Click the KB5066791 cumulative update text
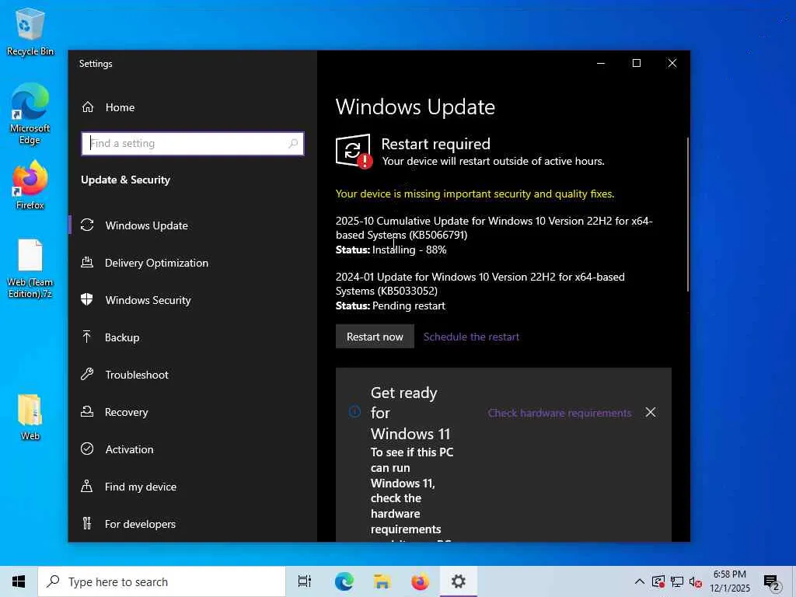 tap(494, 228)
